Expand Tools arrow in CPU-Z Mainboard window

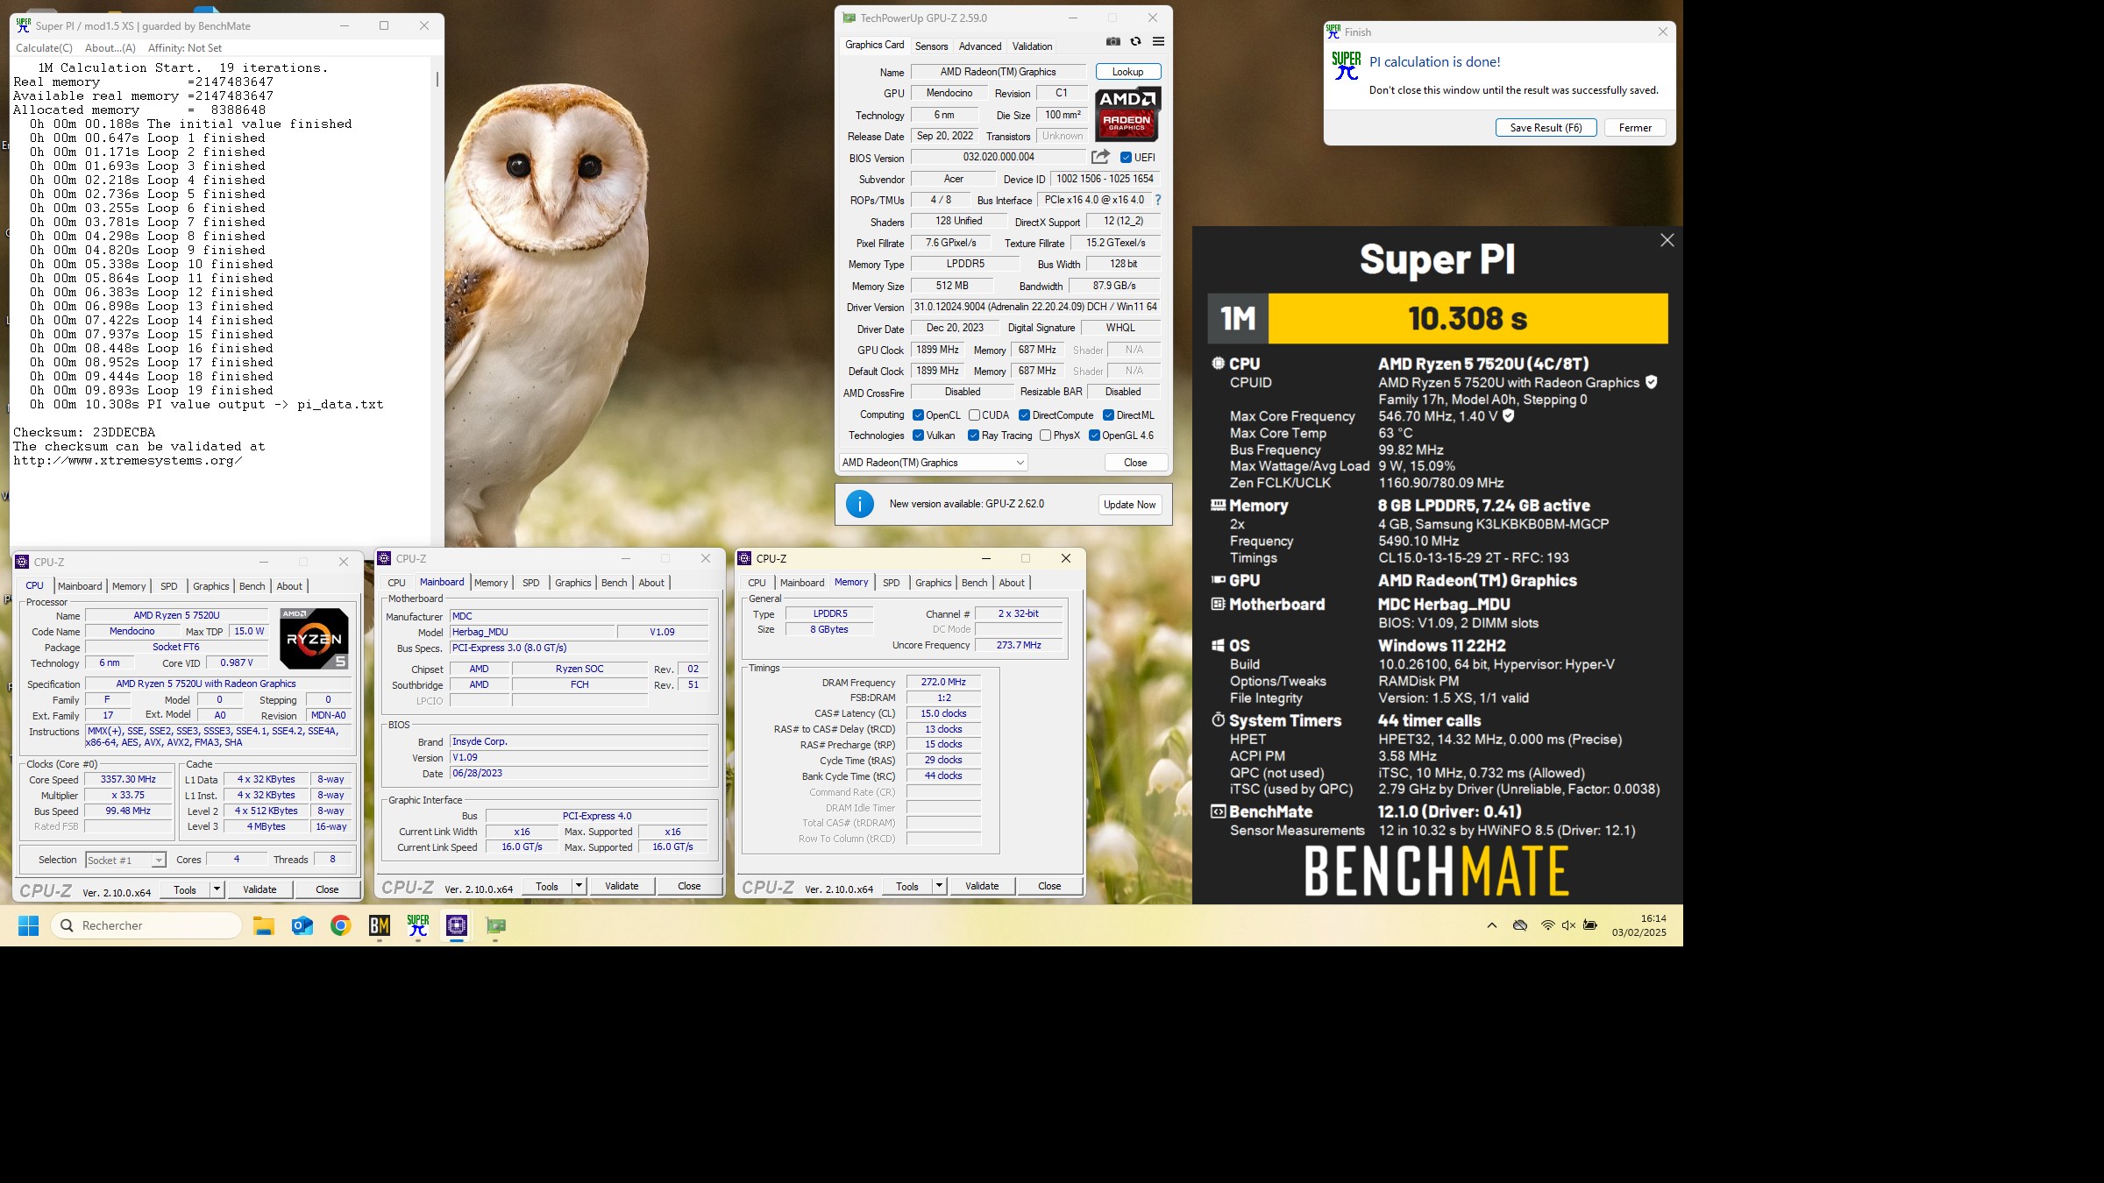point(579,886)
